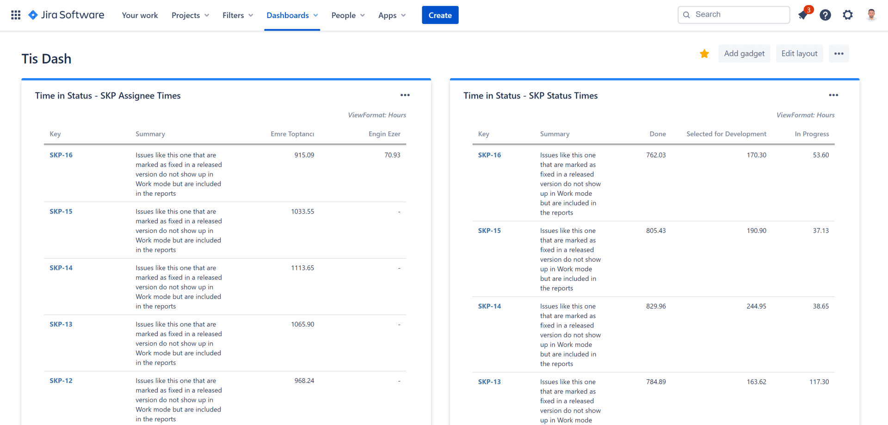Click the 170.30 Selected for Development value
Screen dimensions: 888x425
click(x=756, y=155)
